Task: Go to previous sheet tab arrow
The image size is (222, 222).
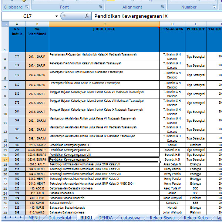Action: click(10, 218)
